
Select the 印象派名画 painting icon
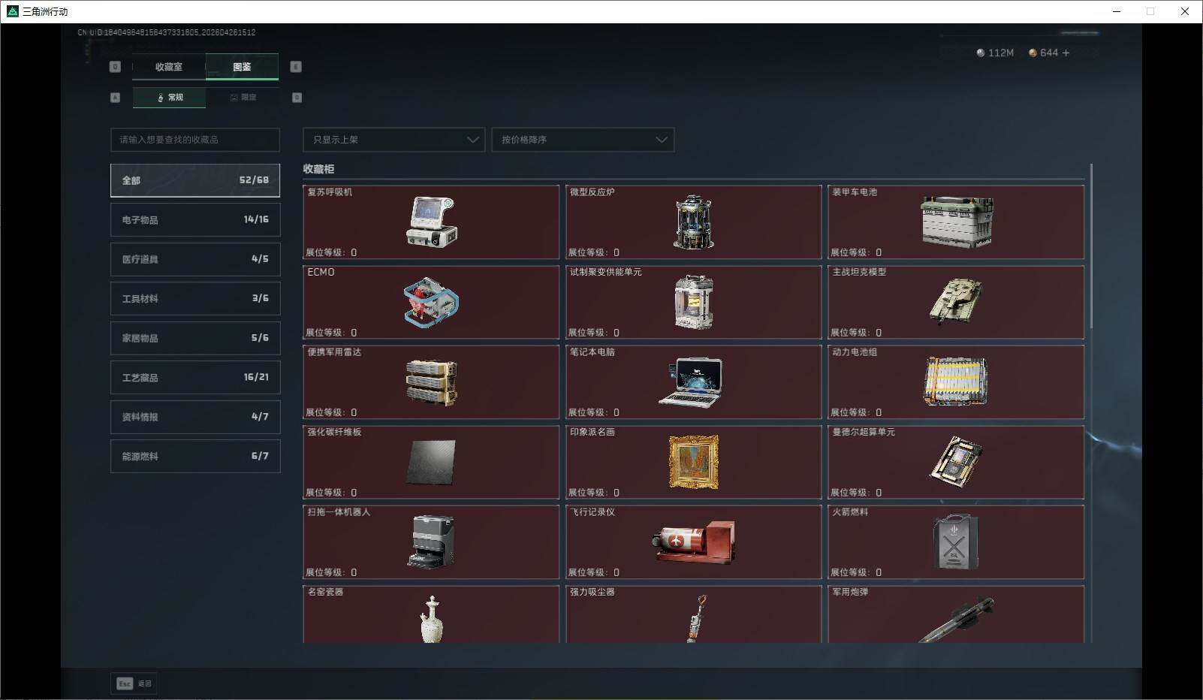coord(693,461)
